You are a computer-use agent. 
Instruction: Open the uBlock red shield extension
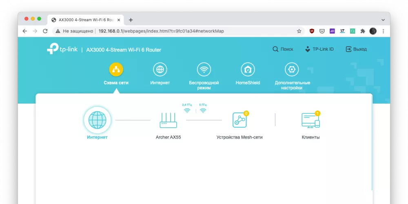(x=312, y=31)
